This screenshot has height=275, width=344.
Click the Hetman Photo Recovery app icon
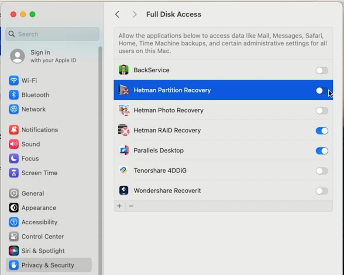tap(124, 110)
